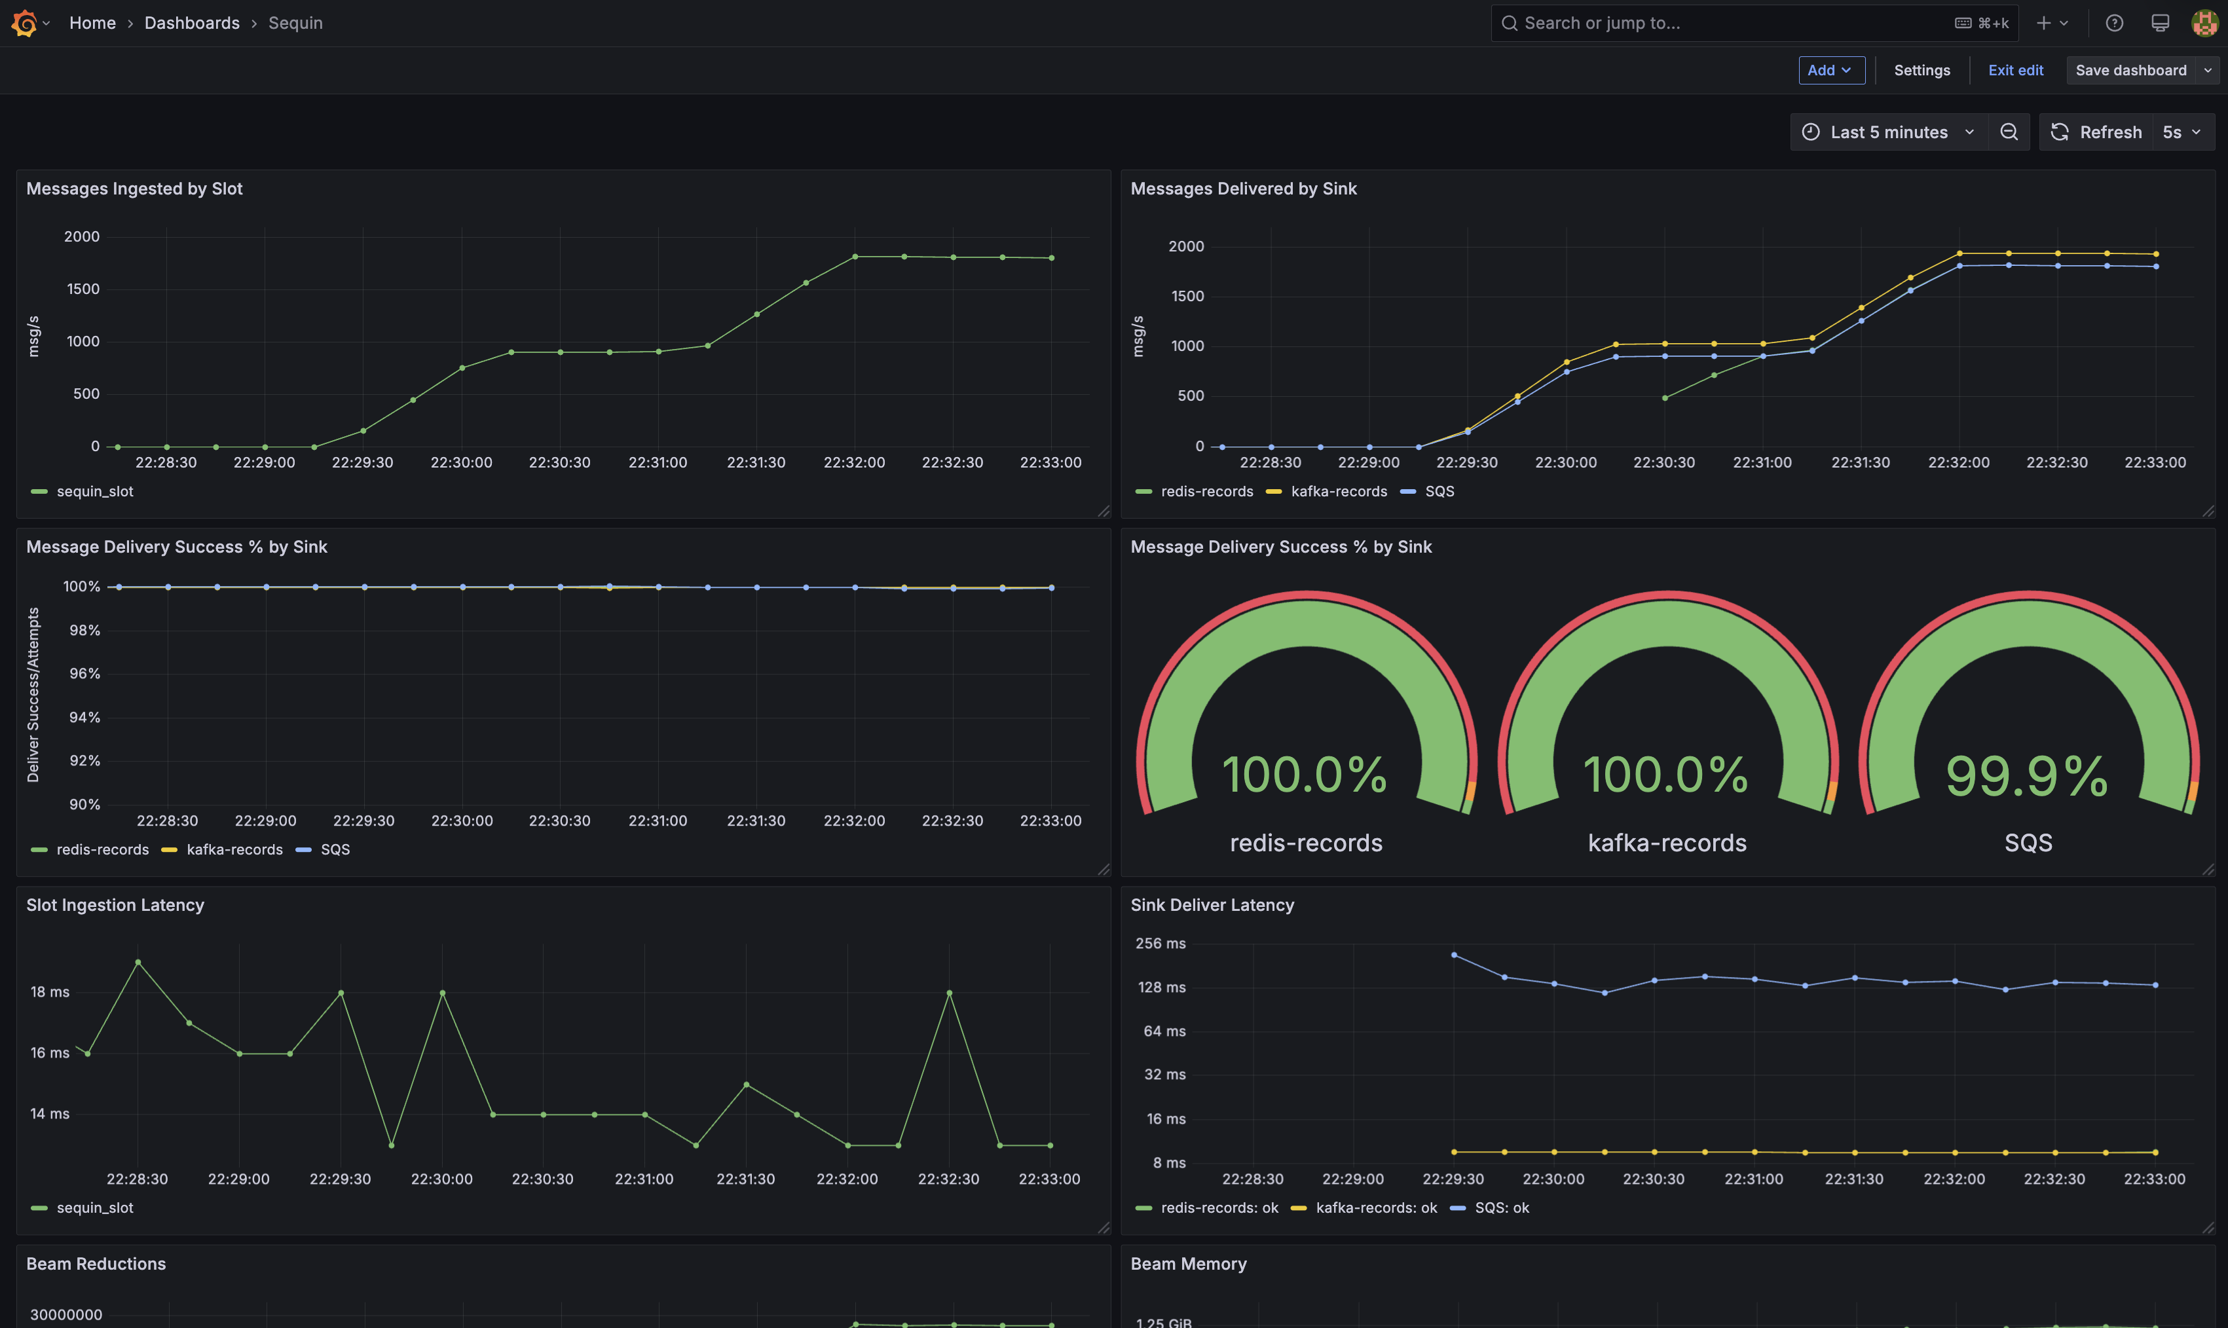The image size is (2228, 1328).
Task: Hide the SQS series in Messages Delivered legend
Action: 1441,491
